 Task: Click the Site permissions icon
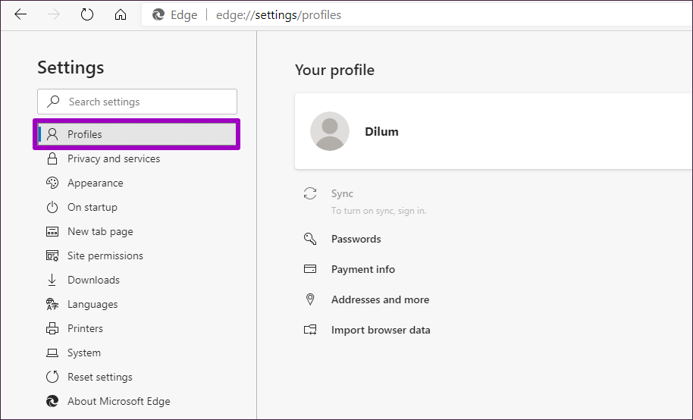click(52, 255)
